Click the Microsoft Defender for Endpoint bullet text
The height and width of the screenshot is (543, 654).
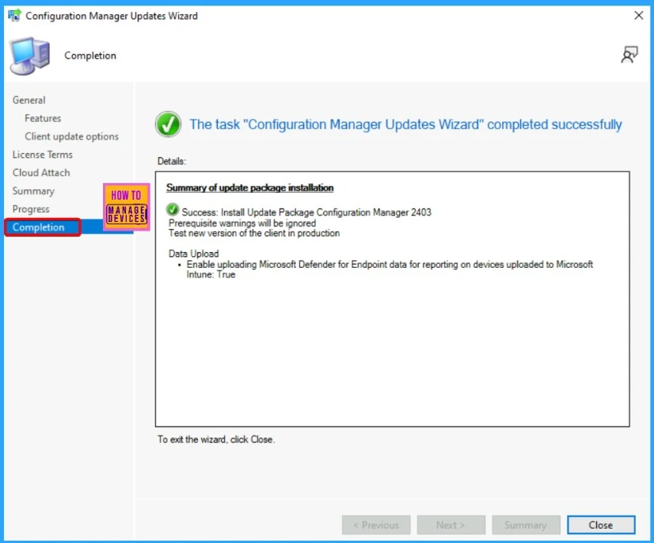tap(390, 270)
